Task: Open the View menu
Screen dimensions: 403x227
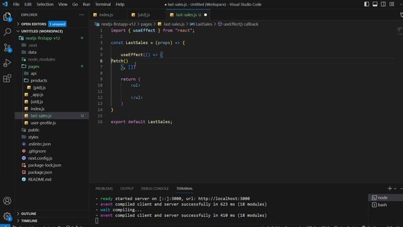Action: (63, 4)
